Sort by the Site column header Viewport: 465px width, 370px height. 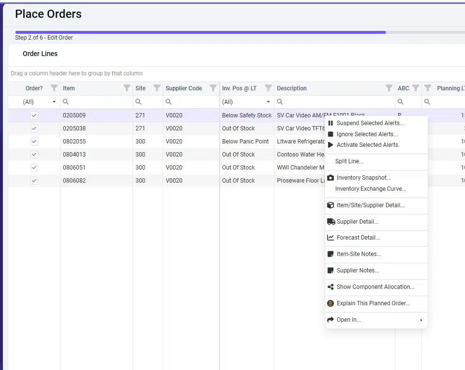[141, 88]
